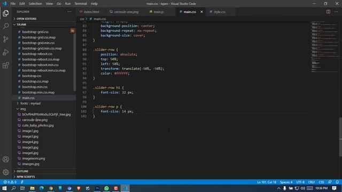This screenshot has height=192, width=342.
Task: Collapse the TAJAM folder section
Action: 44,25
